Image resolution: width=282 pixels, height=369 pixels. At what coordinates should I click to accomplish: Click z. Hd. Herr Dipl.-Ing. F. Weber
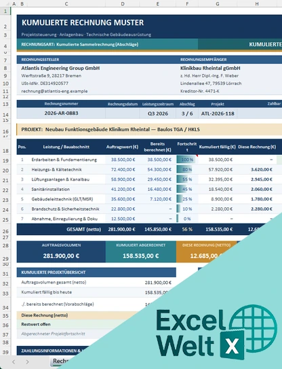(x=209, y=76)
